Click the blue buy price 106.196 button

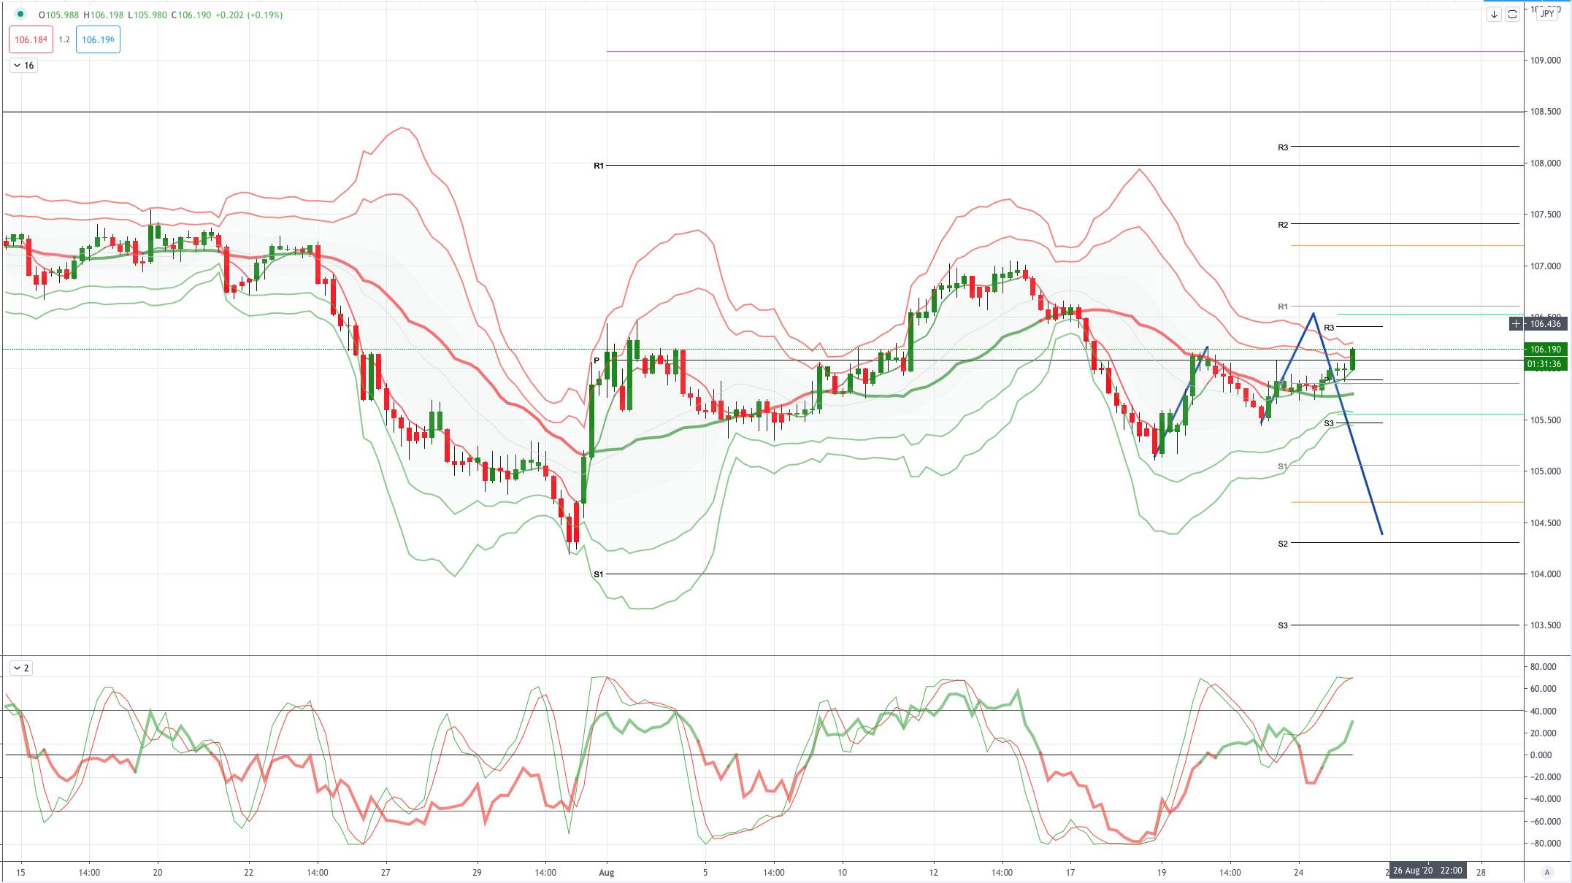(x=98, y=39)
